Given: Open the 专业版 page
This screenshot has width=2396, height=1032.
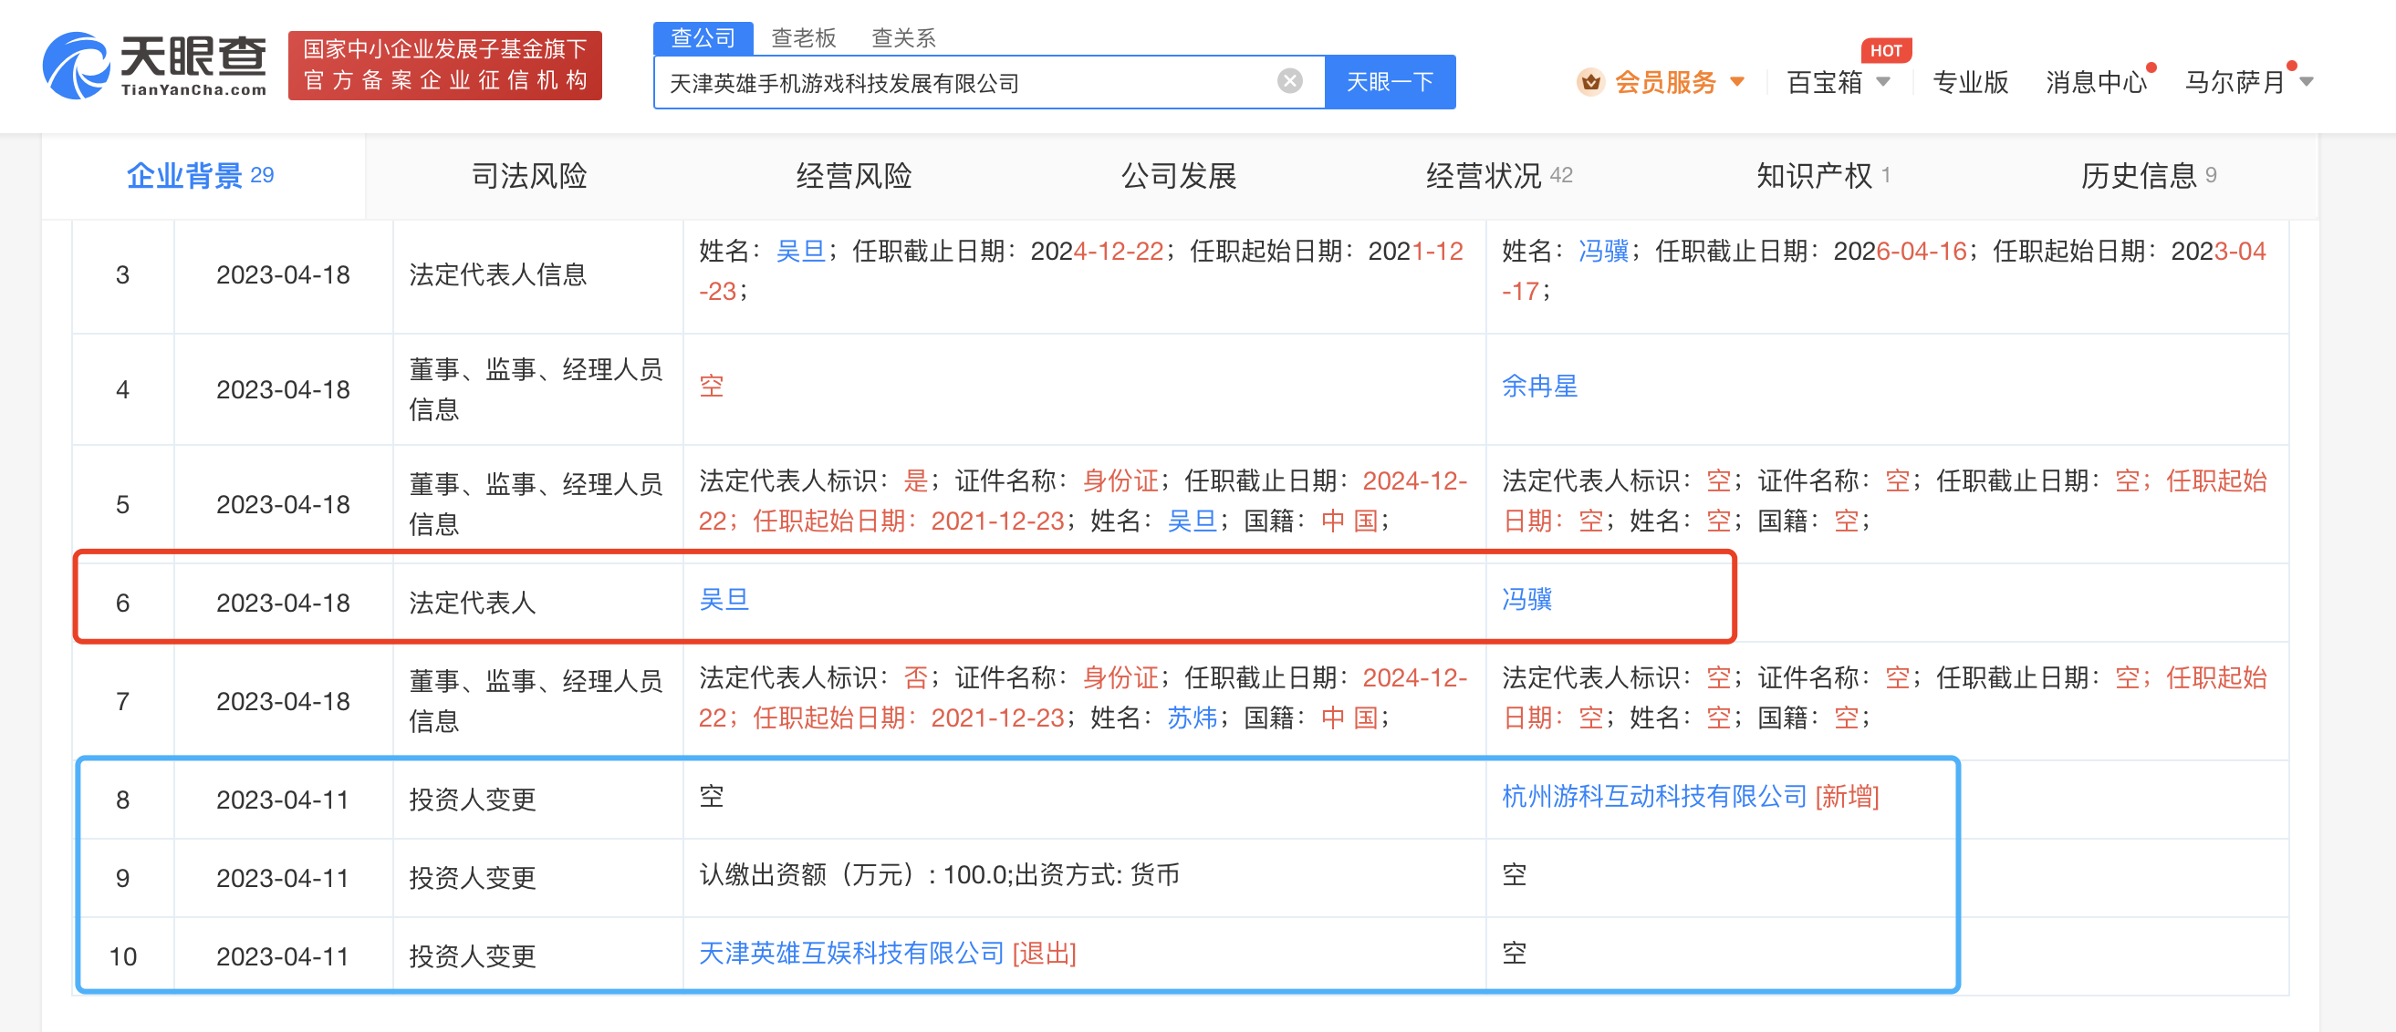Looking at the screenshot, I should (x=1970, y=82).
